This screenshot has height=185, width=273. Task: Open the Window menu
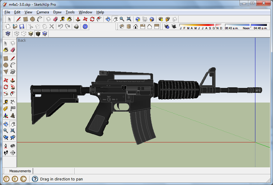coord(85,12)
